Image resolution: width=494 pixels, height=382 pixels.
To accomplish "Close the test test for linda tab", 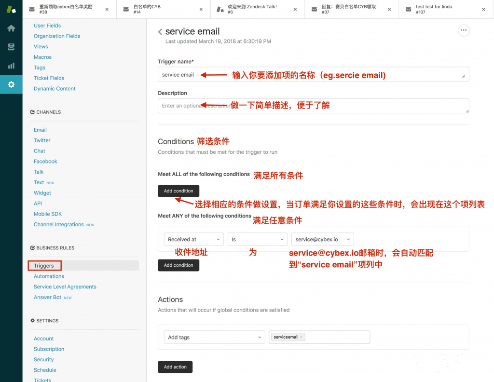I will click(483, 10).
